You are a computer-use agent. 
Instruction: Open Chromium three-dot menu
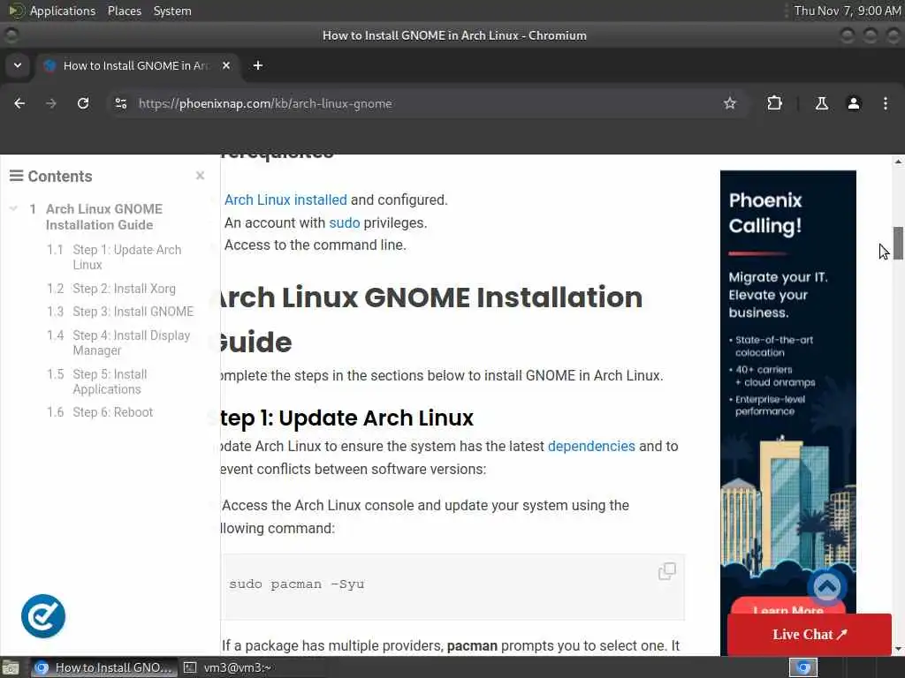[x=886, y=103]
